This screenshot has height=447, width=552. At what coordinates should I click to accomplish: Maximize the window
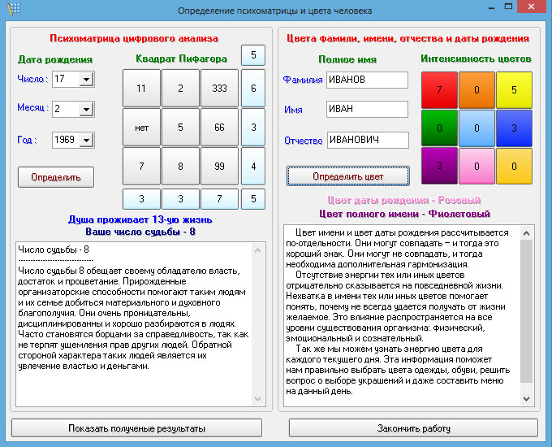pos(508,7)
